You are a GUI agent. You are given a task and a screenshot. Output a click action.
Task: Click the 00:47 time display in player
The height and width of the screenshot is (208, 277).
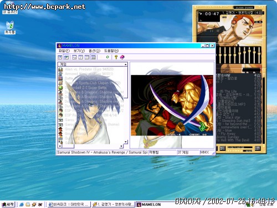point(212,14)
